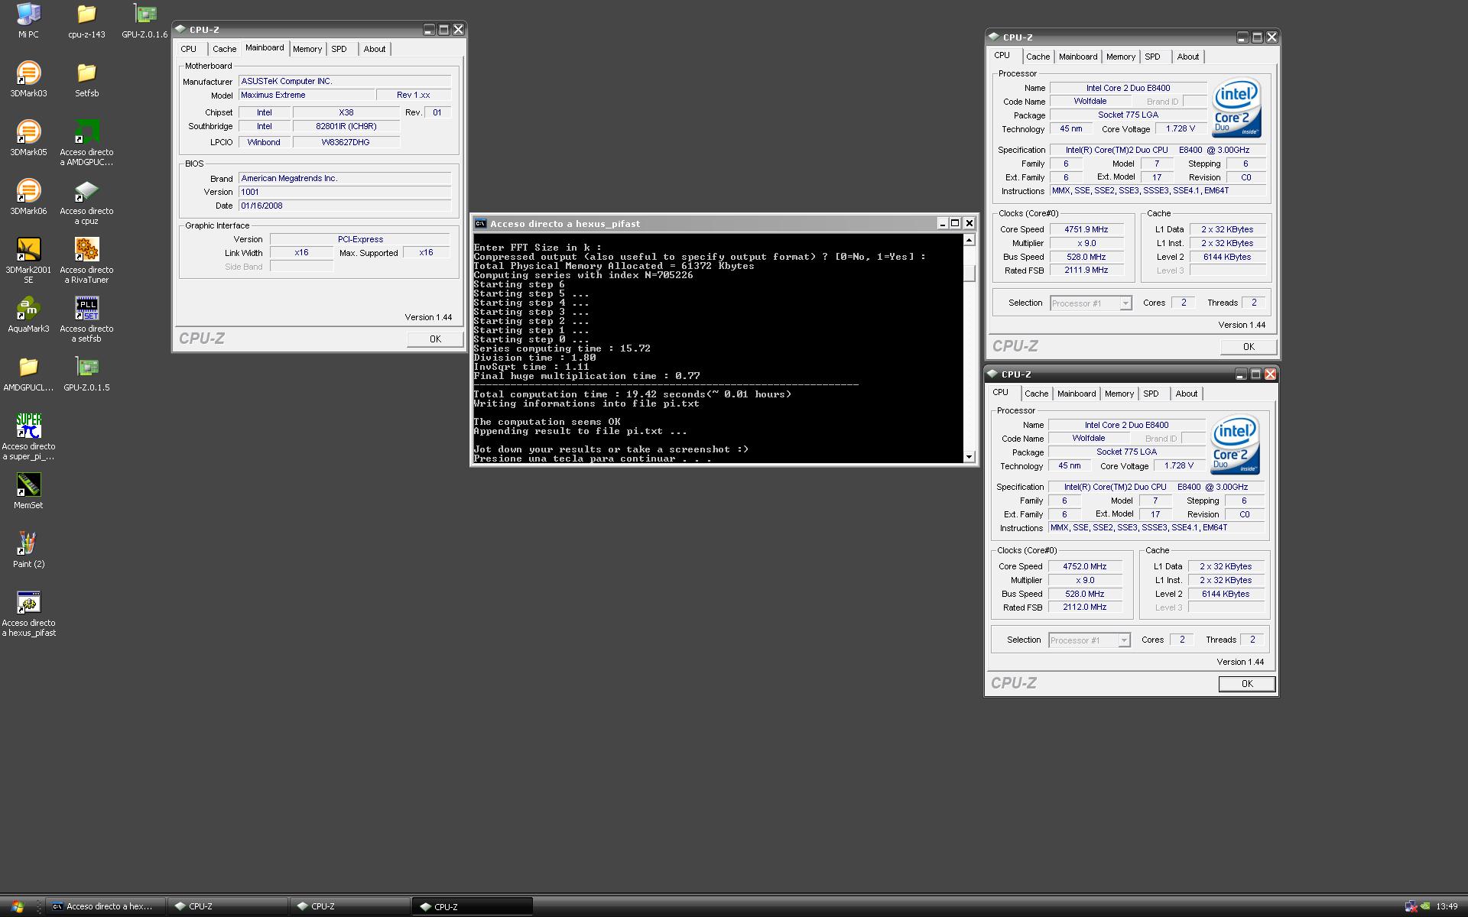
Task: Click the console icon in the hexus_pifast title bar
Action: point(480,223)
